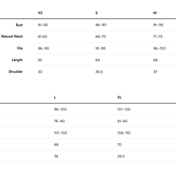Click the Hip row label
176x176 pixels.
click(x=20, y=48)
